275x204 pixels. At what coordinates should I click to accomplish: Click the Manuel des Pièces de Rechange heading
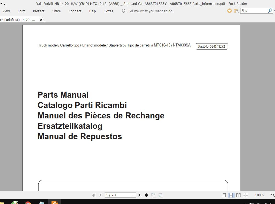101,116
